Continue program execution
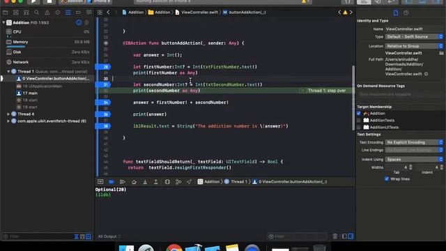Viewport: 446px width, 251px height. pos(123,181)
